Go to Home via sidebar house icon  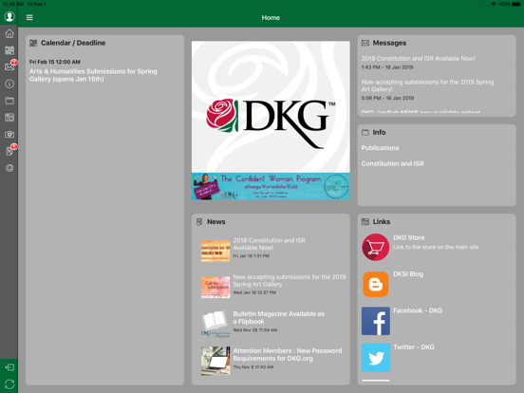pos(9,33)
